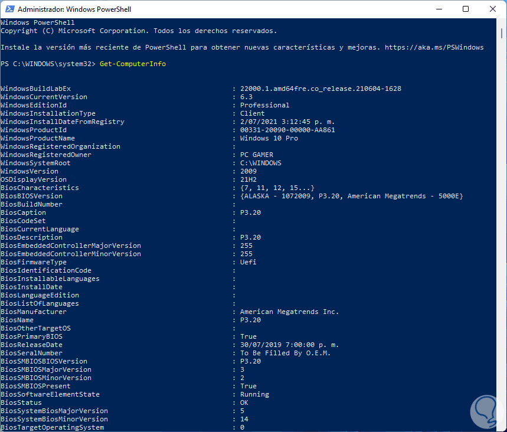Screen dimensions: 507x432
Task: Click the Windows 10 Pro product name value
Action: click(x=269, y=138)
